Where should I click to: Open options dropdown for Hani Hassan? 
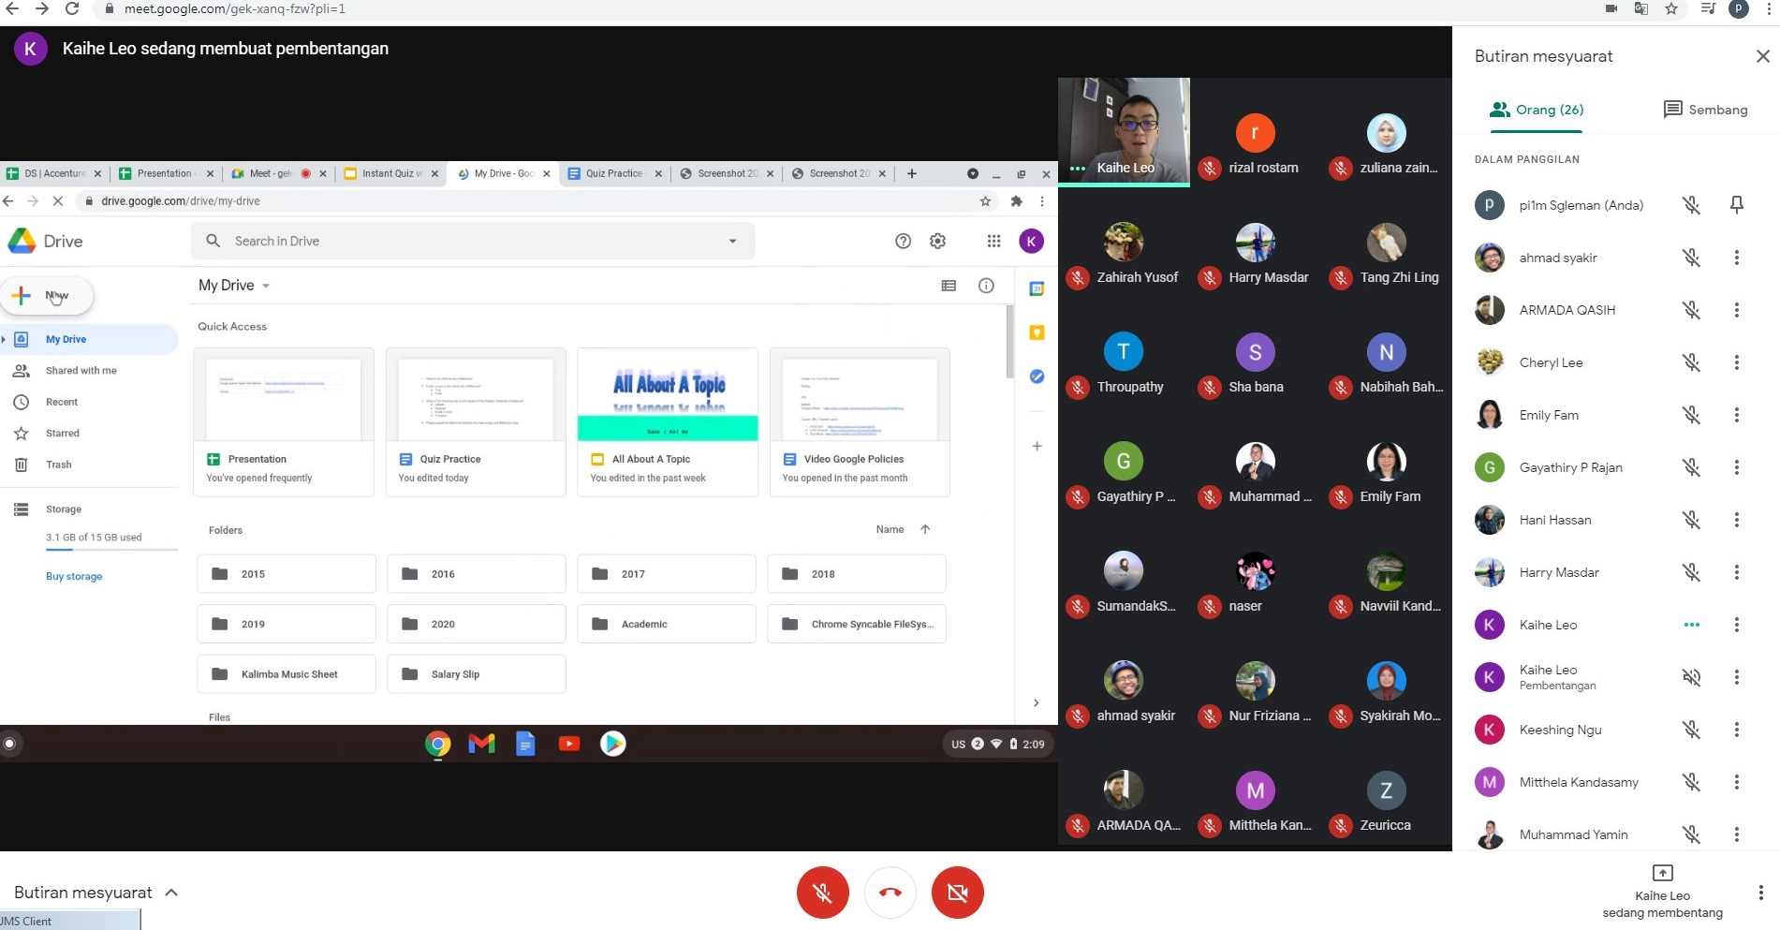click(x=1736, y=520)
